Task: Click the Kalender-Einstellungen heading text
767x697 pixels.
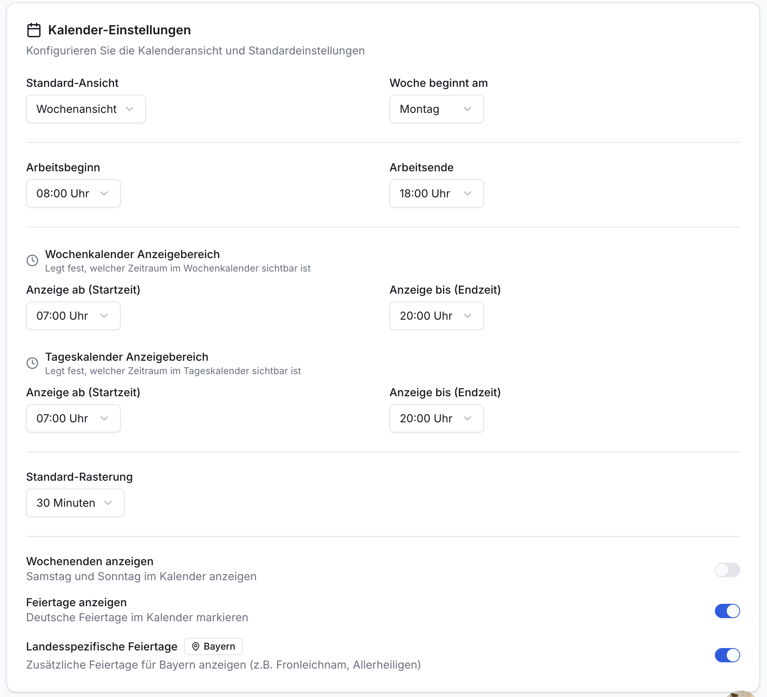Action: tap(120, 30)
